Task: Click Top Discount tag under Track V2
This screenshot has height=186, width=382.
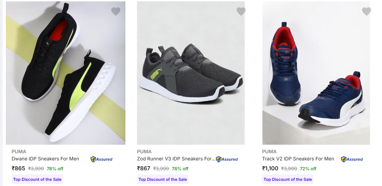Action: coord(288,180)
